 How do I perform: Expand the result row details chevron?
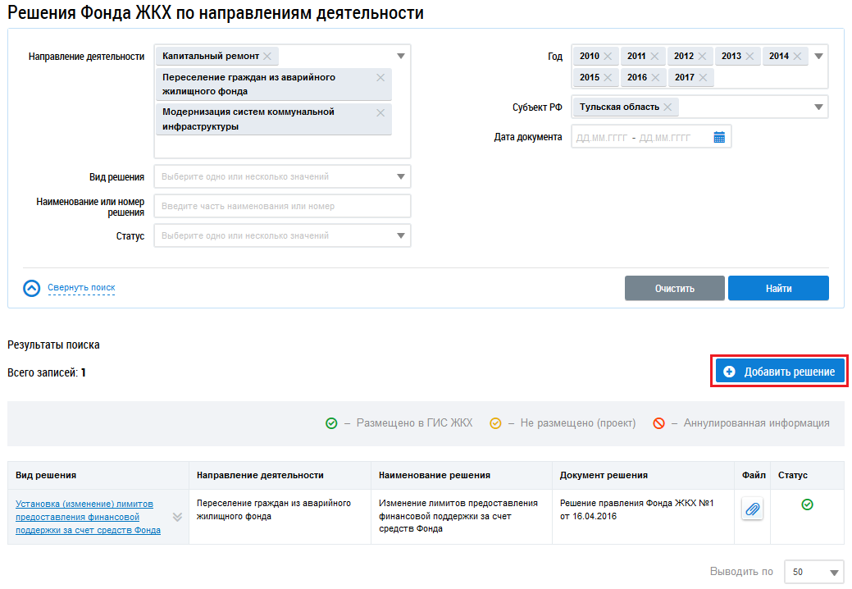(176, 518)
